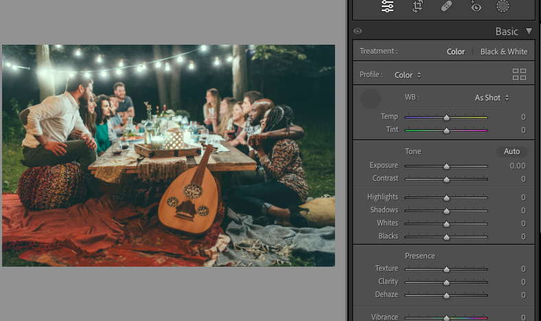Viewport: 541px width, 321px height.
Task: Click the Exposure value field 0.00
Action: point(517,166)
